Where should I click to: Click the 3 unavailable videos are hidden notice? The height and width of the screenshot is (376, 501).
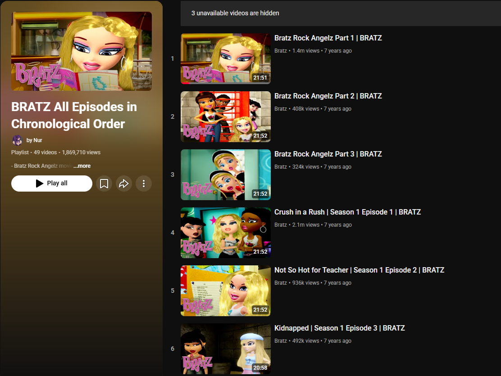pos(235,13)
